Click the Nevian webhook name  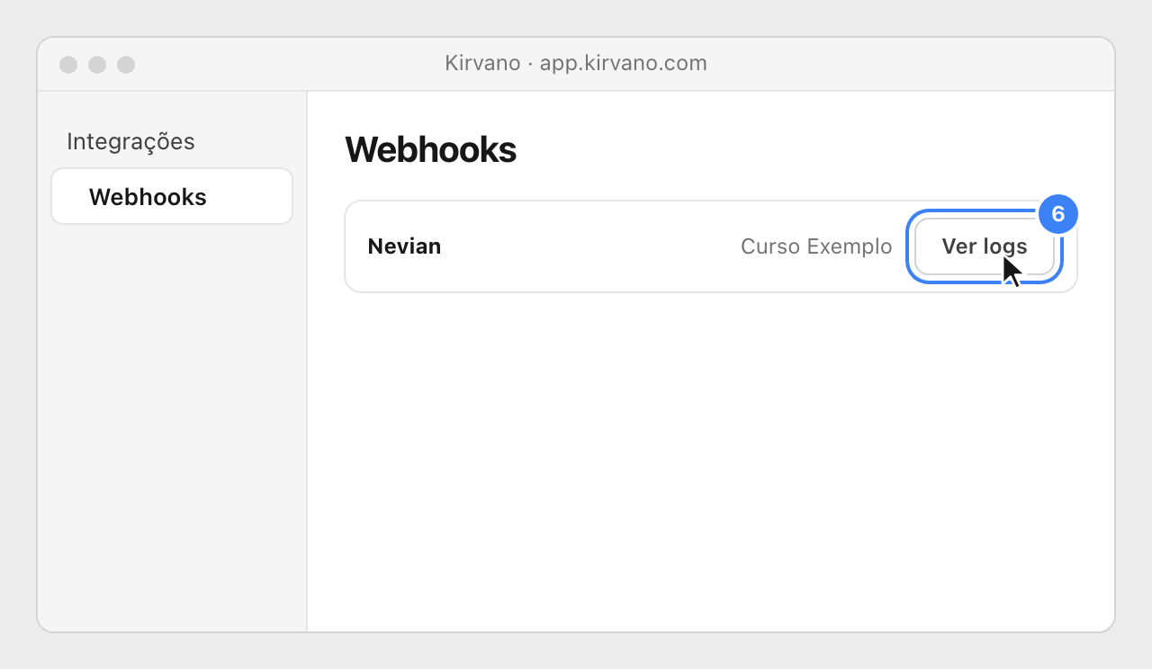404,246
